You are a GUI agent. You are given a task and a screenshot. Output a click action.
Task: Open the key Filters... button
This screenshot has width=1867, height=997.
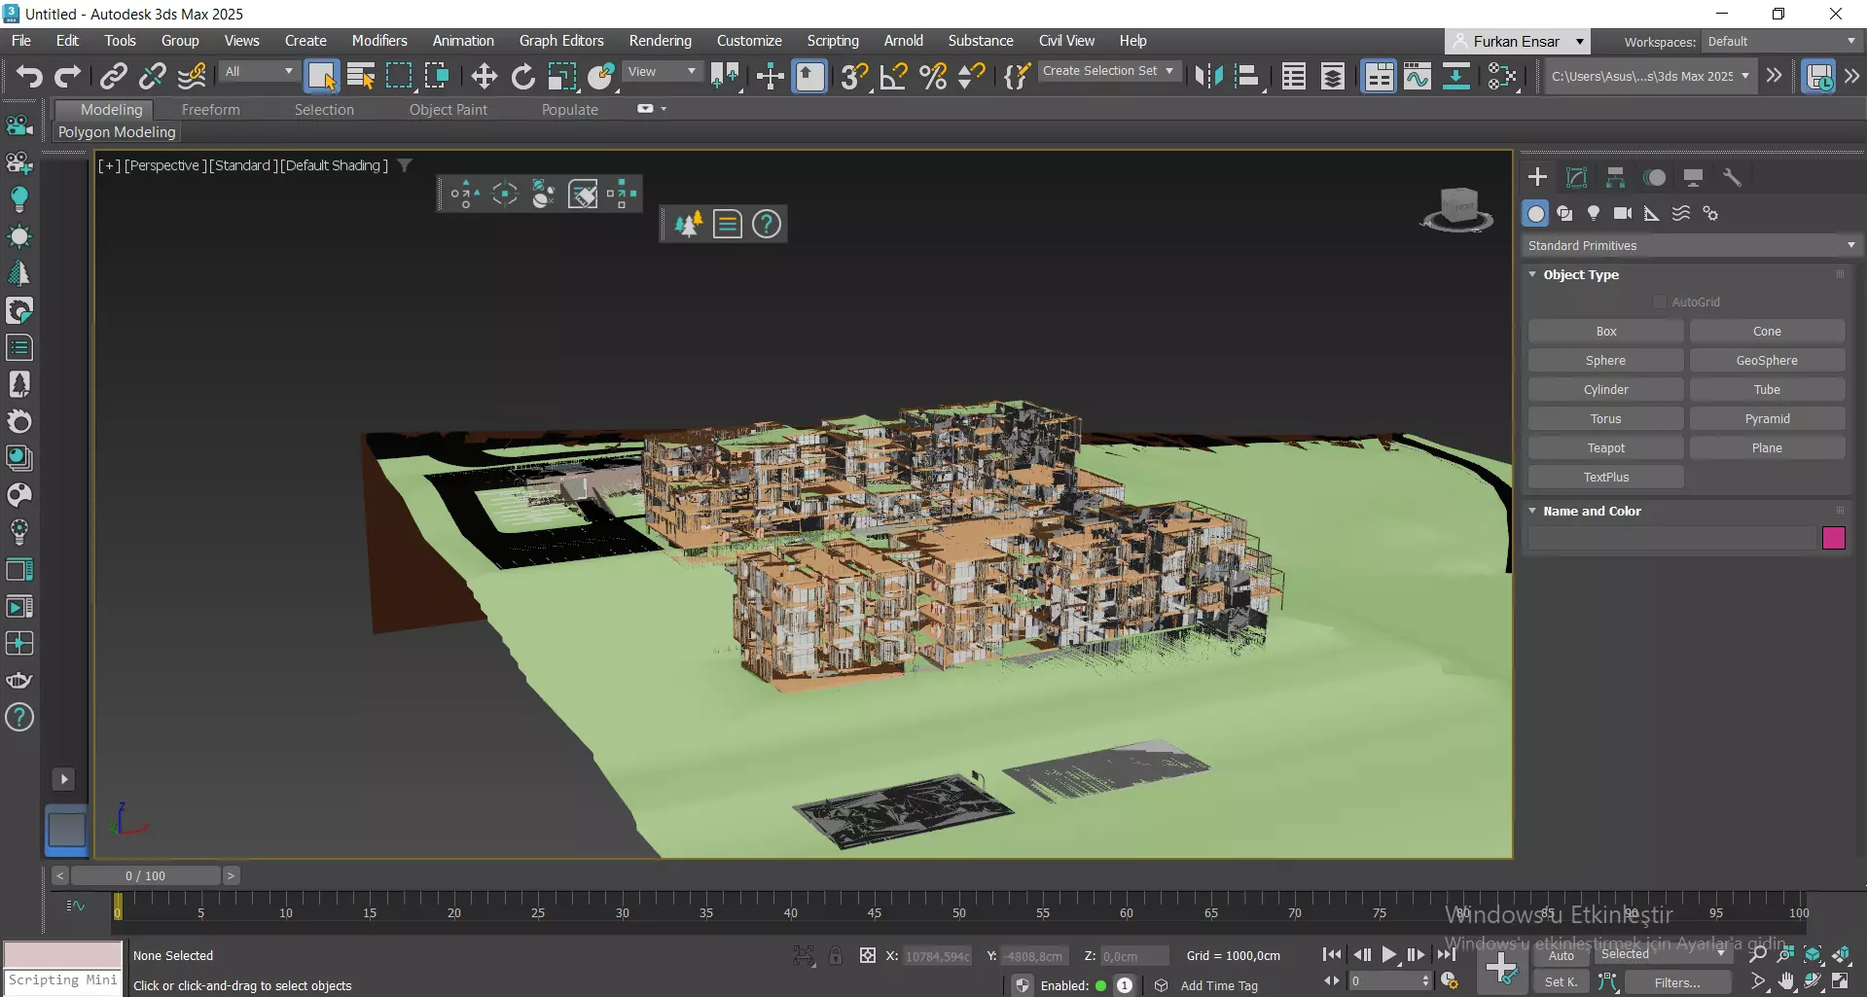1677,982
